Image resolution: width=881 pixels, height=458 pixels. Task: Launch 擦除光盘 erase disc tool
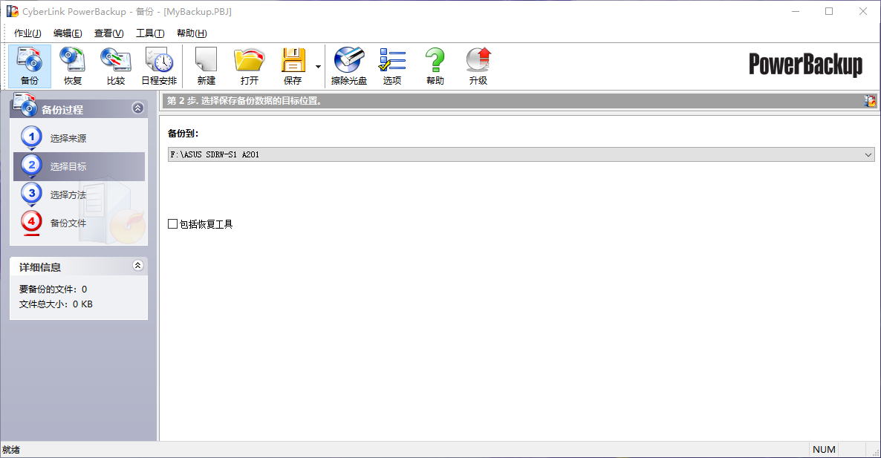point(349,66)
